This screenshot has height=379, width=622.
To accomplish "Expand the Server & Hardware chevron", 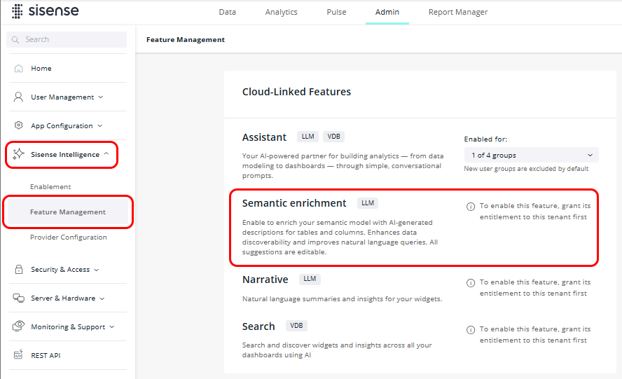I will [x=102, y=298].
